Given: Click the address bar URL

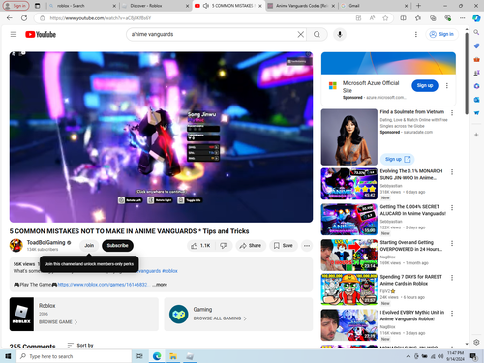Looking at the screenshot, I should tap(101, 18).
